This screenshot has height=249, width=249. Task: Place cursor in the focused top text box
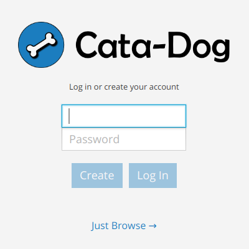coord(124,116)
